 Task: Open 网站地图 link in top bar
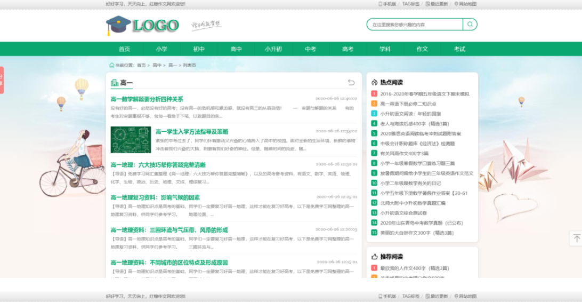[x=465, y=4]
